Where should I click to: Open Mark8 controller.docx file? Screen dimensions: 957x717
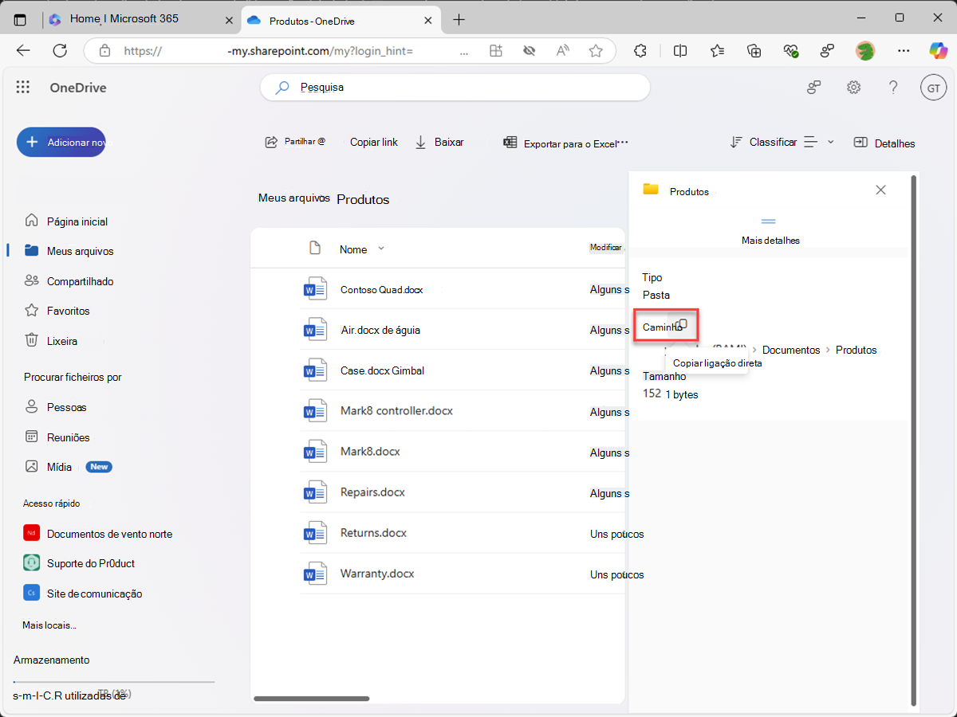(x=396, y=411)
